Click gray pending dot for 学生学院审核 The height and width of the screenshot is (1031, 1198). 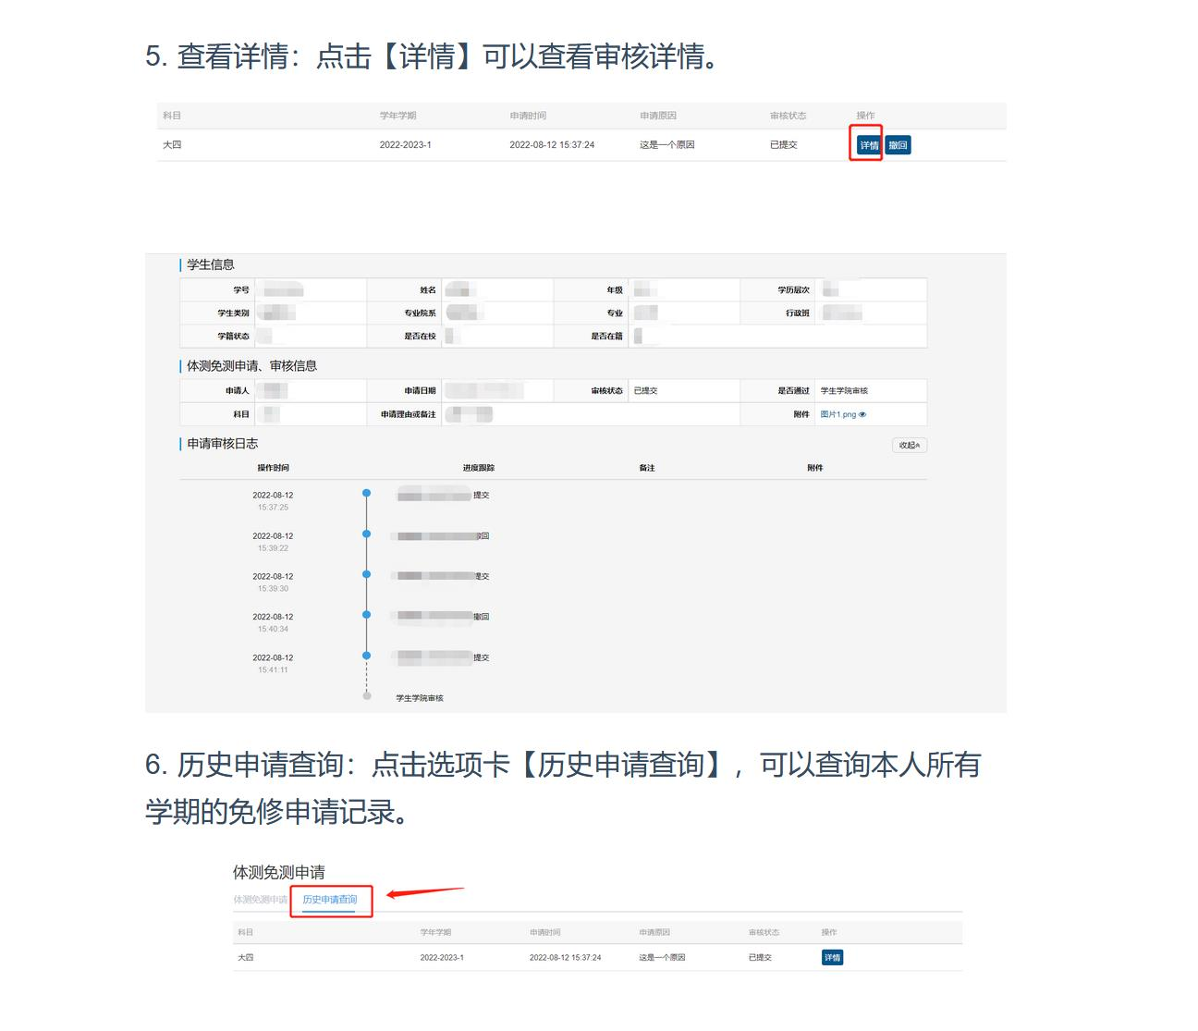point(367,696)
